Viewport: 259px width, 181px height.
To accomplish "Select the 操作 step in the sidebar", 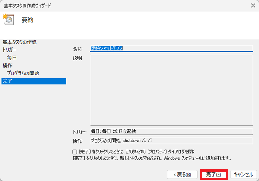I will click(7, 66).
